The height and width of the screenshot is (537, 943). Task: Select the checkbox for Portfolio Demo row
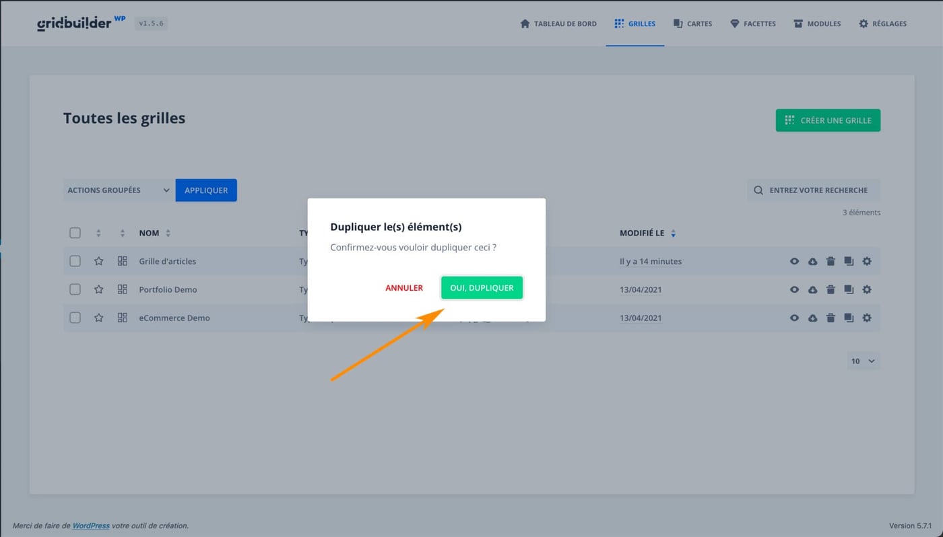coord(75,289)
